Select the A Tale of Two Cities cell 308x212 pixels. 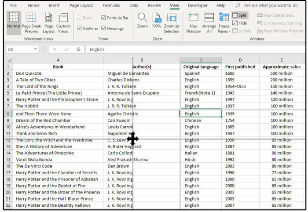click(58, 80)
